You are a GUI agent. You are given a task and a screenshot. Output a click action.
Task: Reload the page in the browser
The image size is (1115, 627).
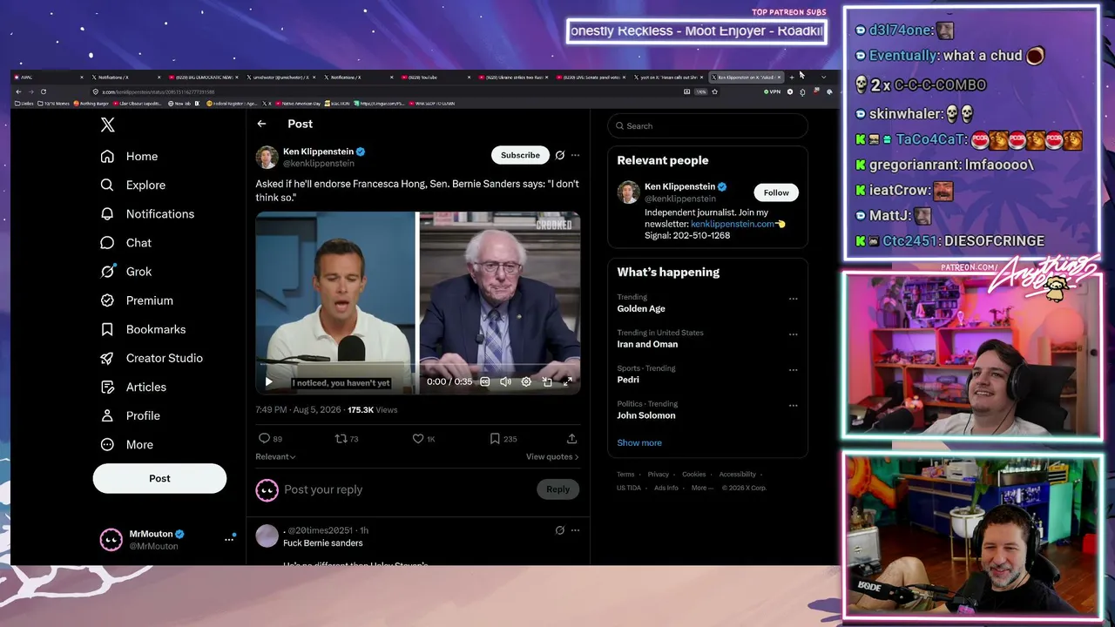(x=43, y=91)
